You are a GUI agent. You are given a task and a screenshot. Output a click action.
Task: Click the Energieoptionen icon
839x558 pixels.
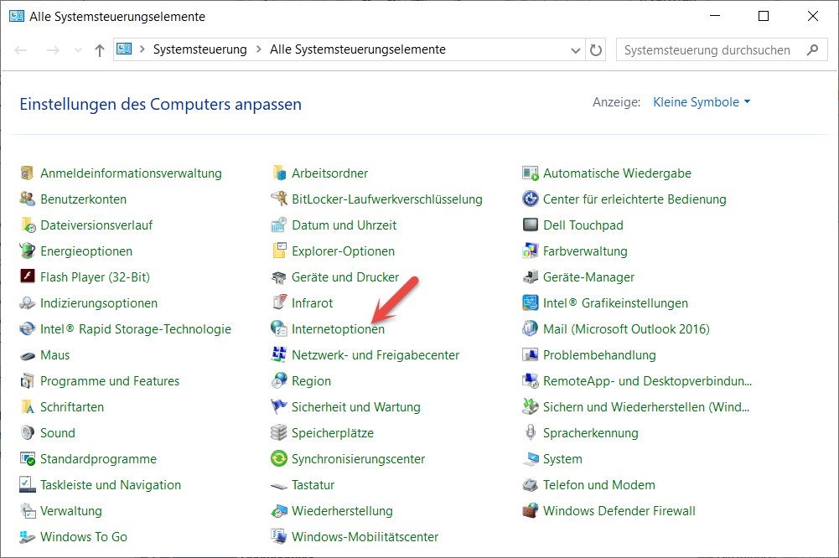[27, 251]
